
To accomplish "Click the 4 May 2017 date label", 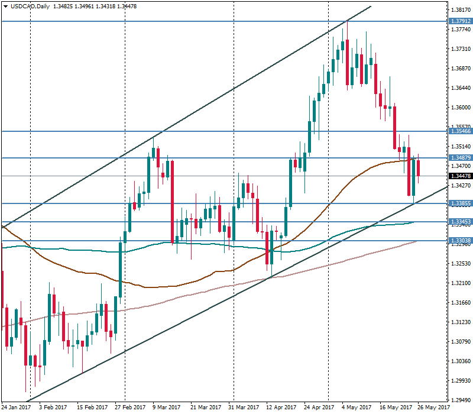I will (356, 407).
